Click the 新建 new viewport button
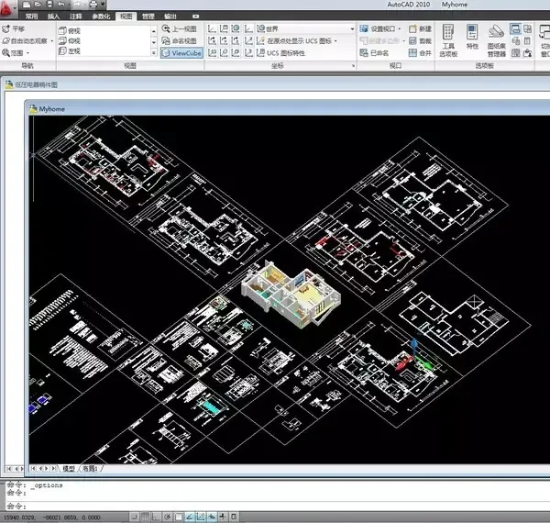 pyautogui.click(x=419, y=28)
